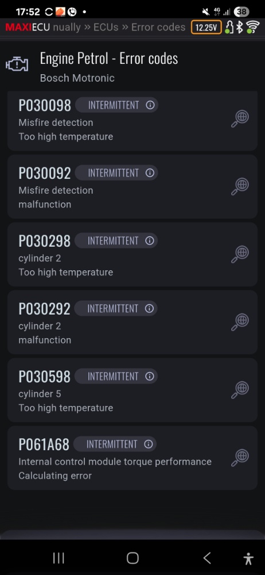Image resolution: width=265 pixels, height=575 pixels.
Task: Show info for P030098 intermittent status
Action: pyautogui.click(x=150, y=105)
